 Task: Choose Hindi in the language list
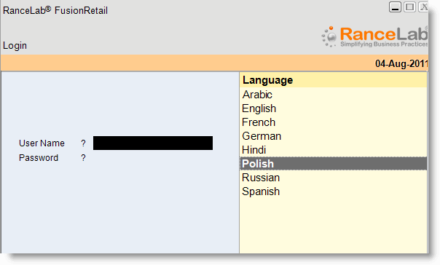pyautogui.click(x=334, y=150)
